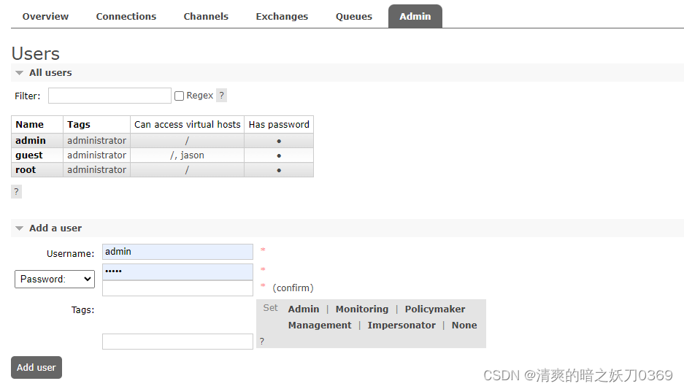Screen dimensions: 684x389
Task: Click the Can access virtual hosts header
Action: (187, 125)
